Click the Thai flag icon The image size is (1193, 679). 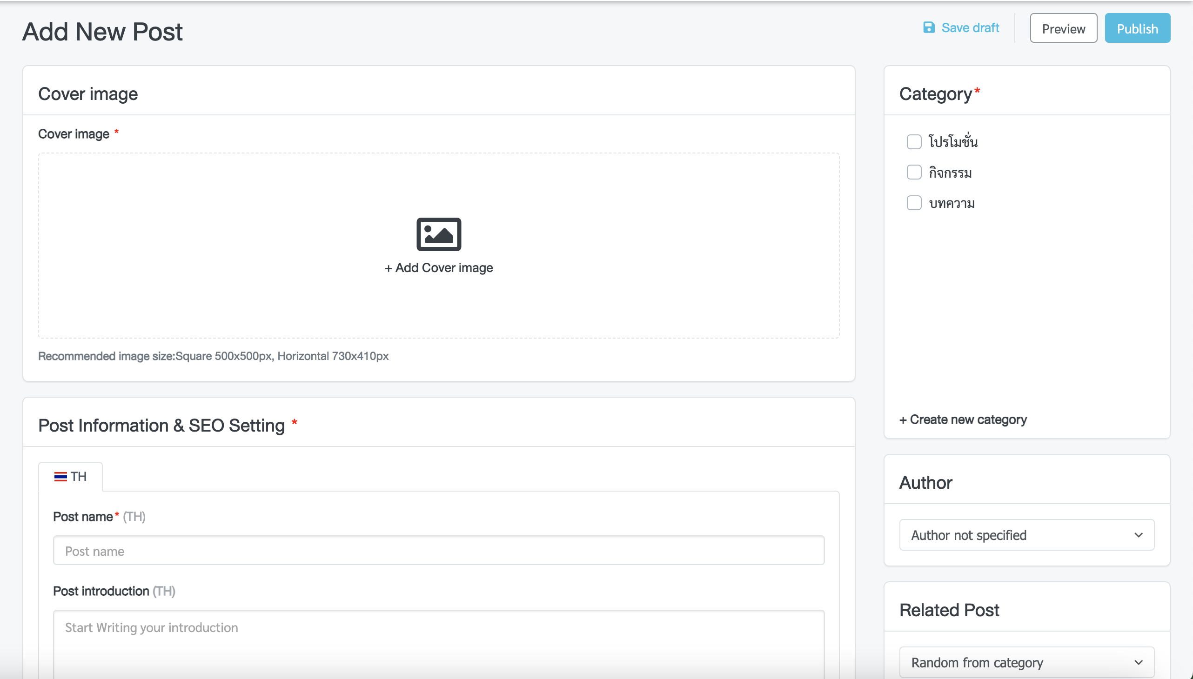[60, 477]
